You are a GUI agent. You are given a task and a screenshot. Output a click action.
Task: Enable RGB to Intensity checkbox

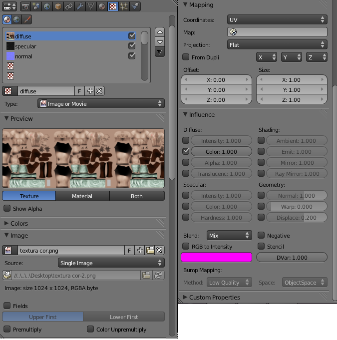click(186, 246)
